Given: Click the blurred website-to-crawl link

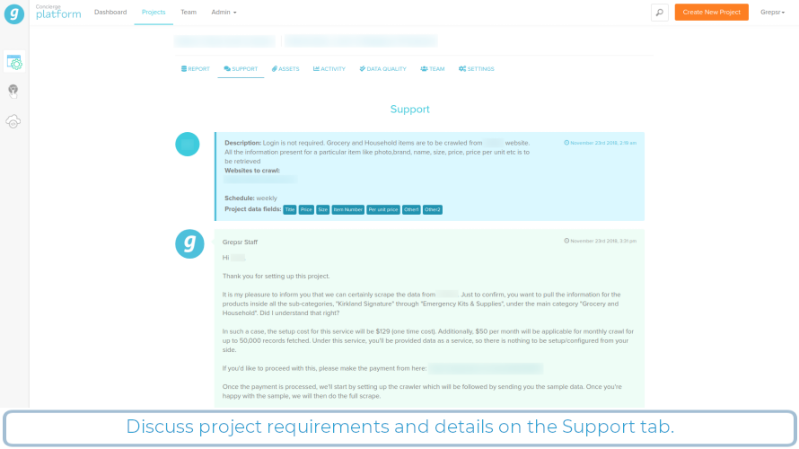Looking at the screenshot, I should click(259, 180).
